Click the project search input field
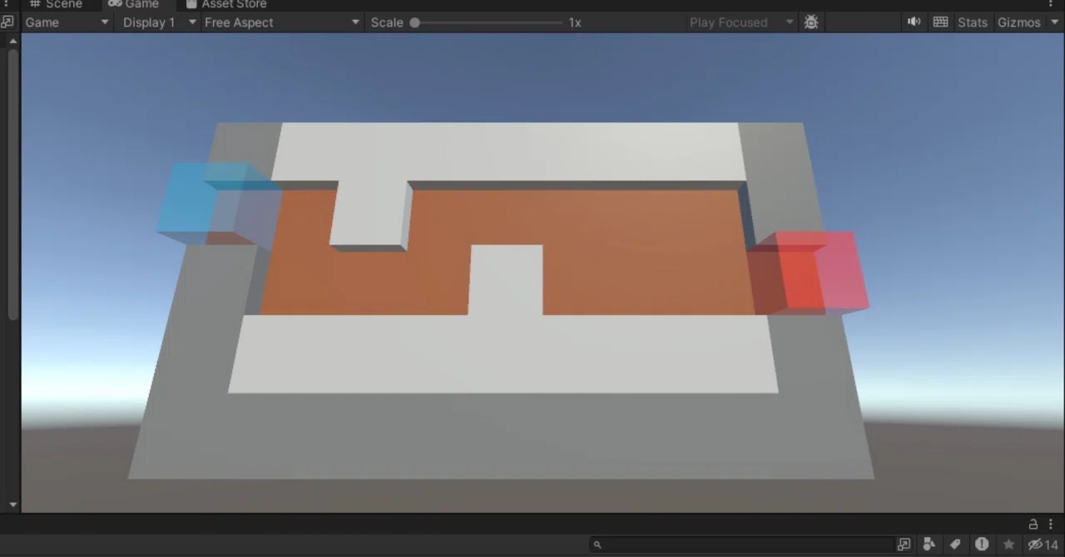1065x557 pixels. (743, 545)
